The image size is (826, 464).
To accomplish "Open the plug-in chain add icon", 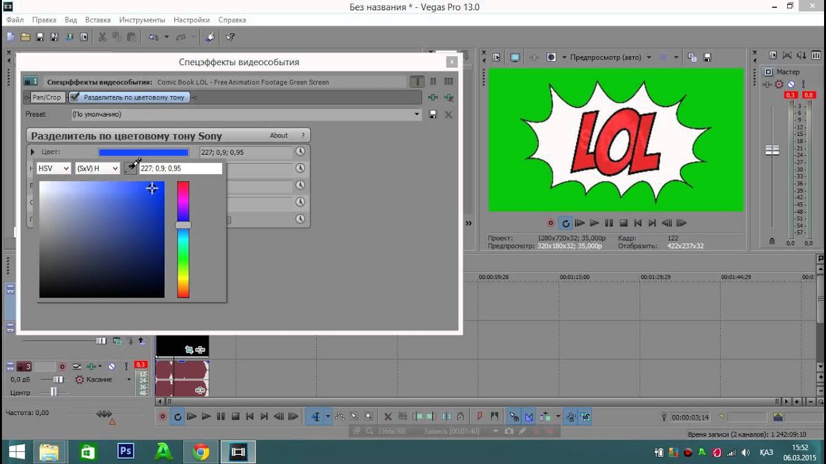I will tap(433, 97).
